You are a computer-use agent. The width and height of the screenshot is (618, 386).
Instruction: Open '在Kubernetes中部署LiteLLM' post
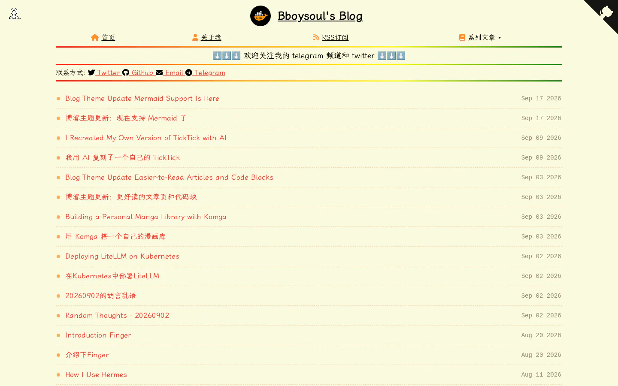coord(112,276)
